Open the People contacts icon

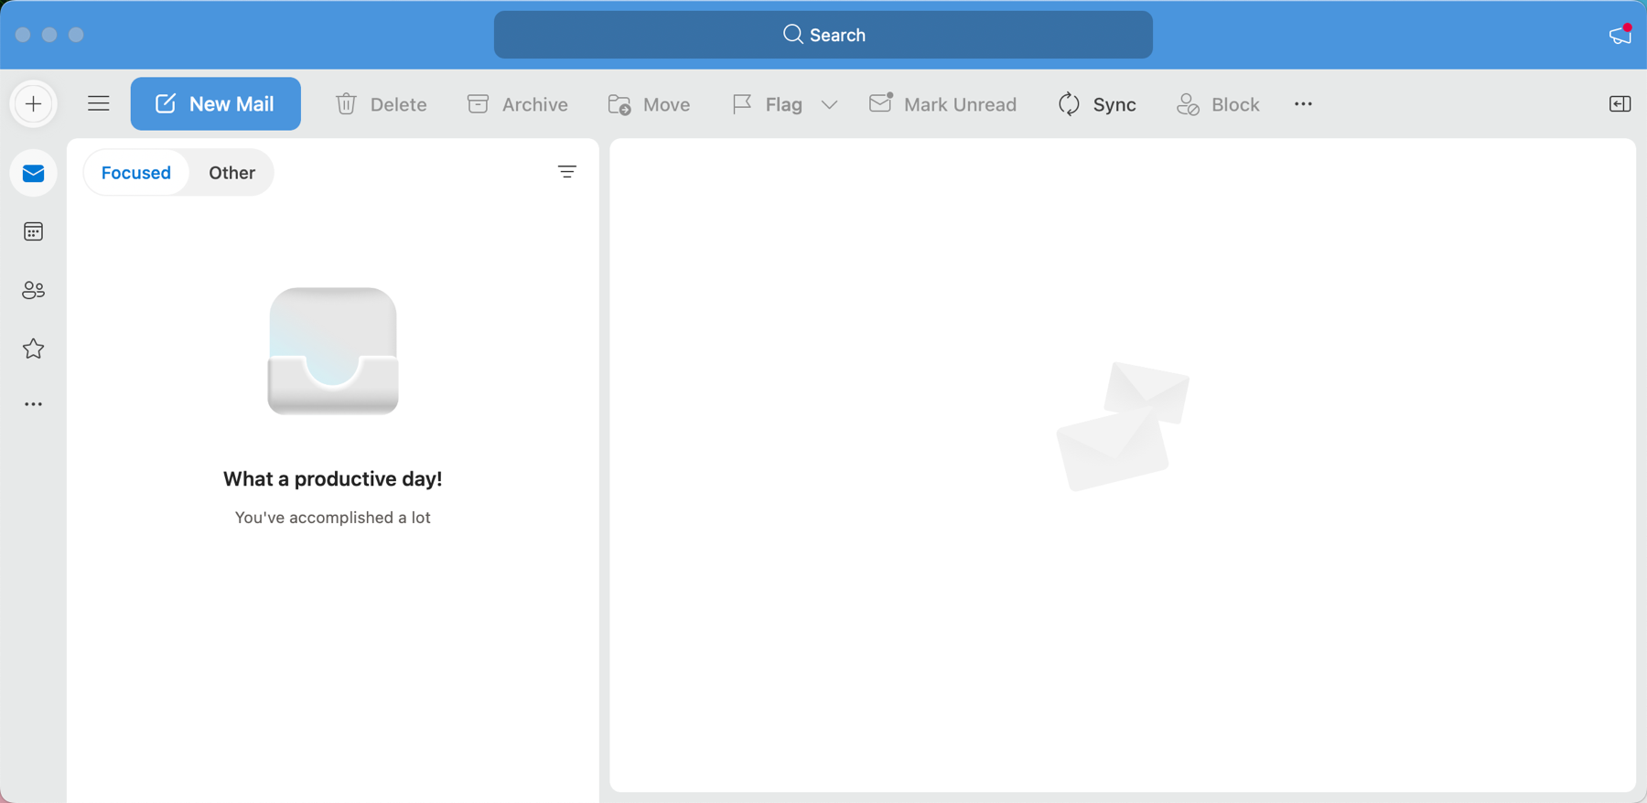[34, 291]
